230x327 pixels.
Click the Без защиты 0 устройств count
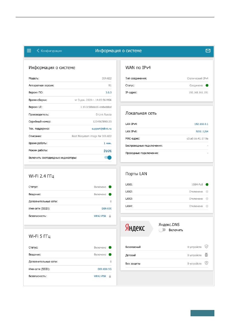[x=194, y=264]
